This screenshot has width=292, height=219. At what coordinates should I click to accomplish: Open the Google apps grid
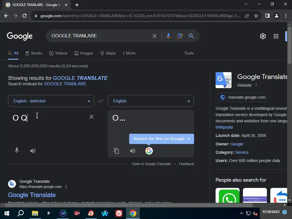pyautogui.click(x=276, y=36)
